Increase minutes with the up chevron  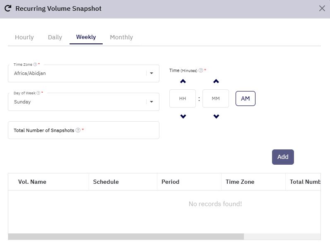click(216, 81)
